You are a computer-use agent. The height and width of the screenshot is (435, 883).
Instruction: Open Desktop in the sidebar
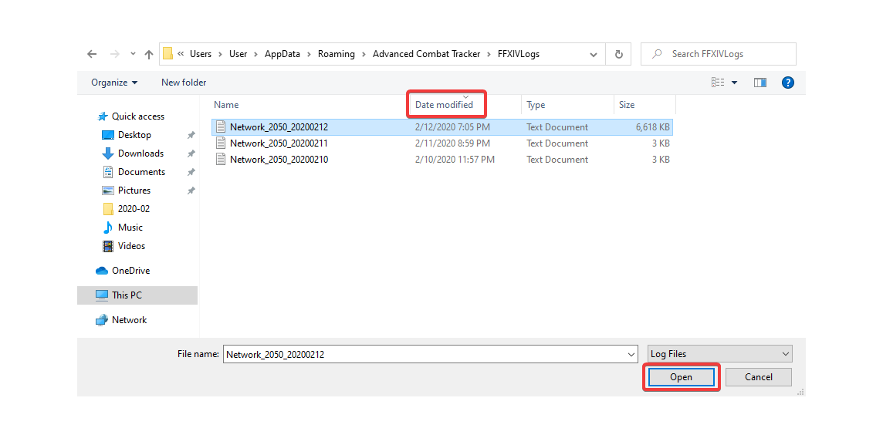coord(127,135)
